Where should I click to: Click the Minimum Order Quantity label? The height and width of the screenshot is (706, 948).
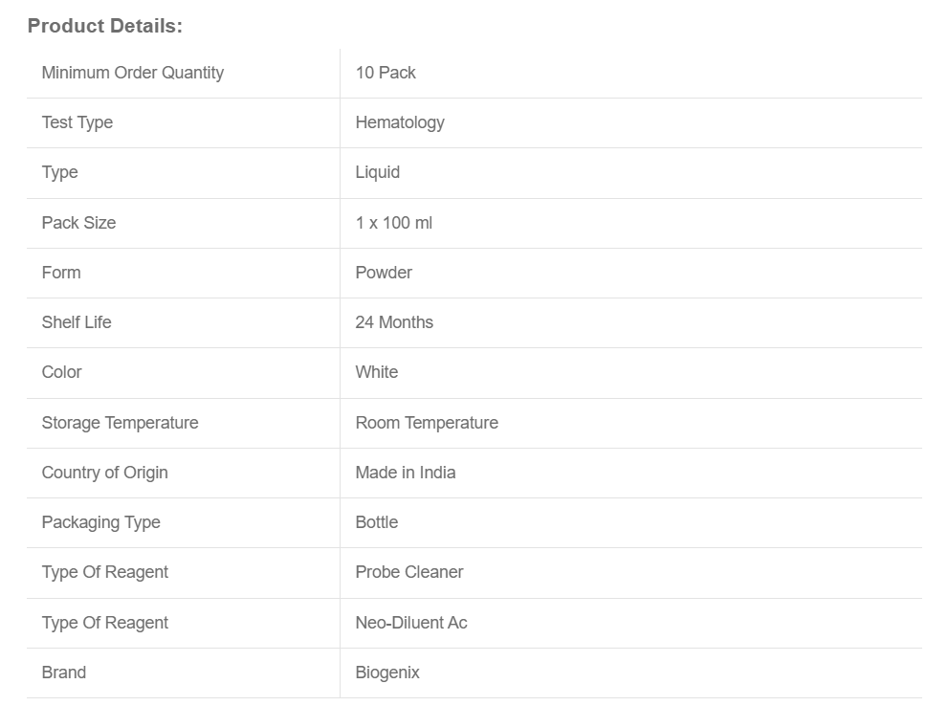coord(132,73)
